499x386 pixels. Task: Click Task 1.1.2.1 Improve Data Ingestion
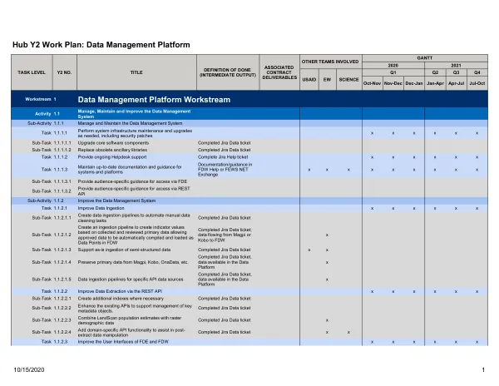[x=101, y=208]
